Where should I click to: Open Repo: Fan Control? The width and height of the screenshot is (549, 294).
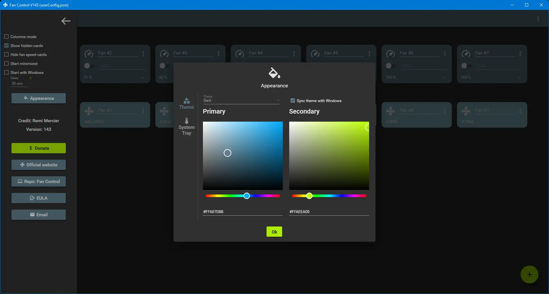[39, 181]
